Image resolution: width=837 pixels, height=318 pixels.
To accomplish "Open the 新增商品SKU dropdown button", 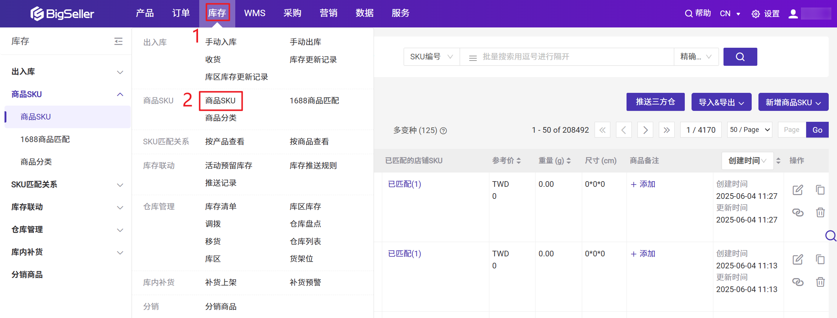I will [x=793, y=102].
